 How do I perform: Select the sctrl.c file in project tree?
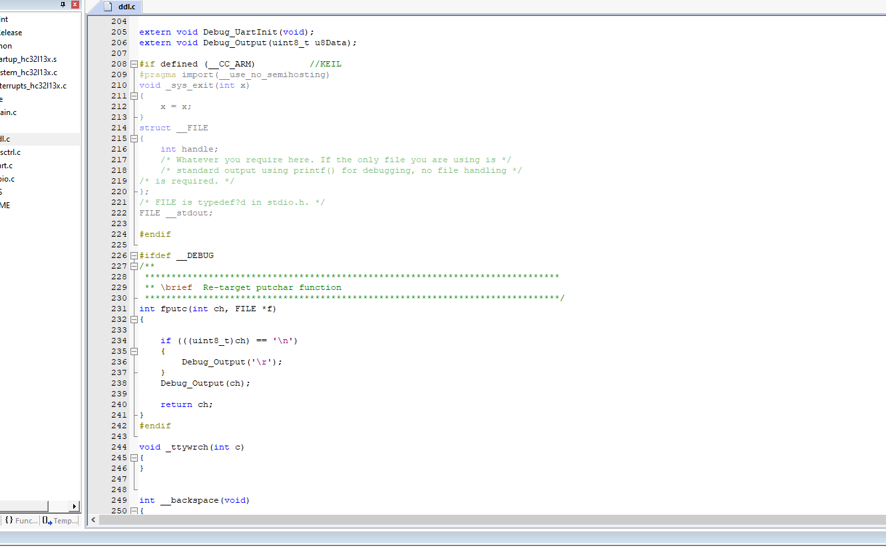(x=11, y=152)
